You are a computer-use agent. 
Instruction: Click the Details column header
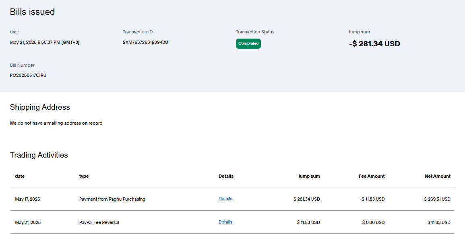tap(226, 176)
